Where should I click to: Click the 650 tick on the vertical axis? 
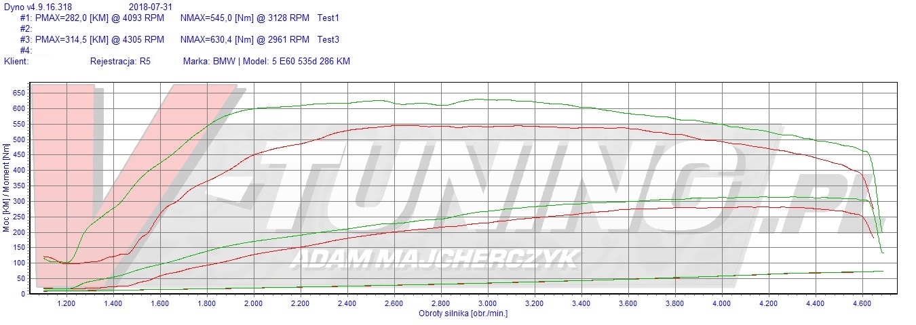click(x=18, y=93)
